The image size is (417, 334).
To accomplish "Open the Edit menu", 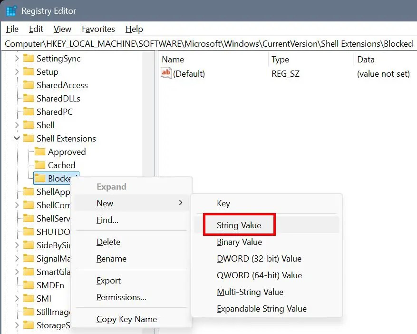I will 36,29.
